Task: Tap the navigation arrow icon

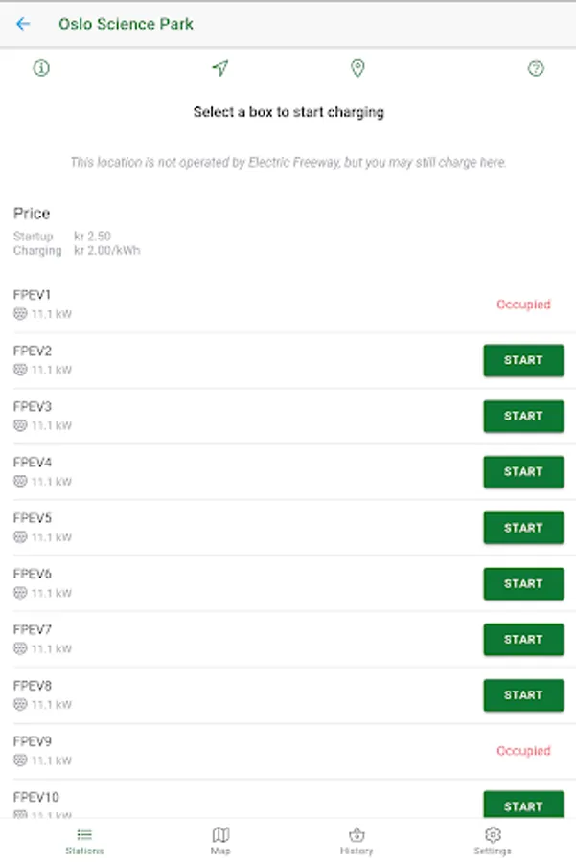Action: pyautogui.click(x=220, y=68)
